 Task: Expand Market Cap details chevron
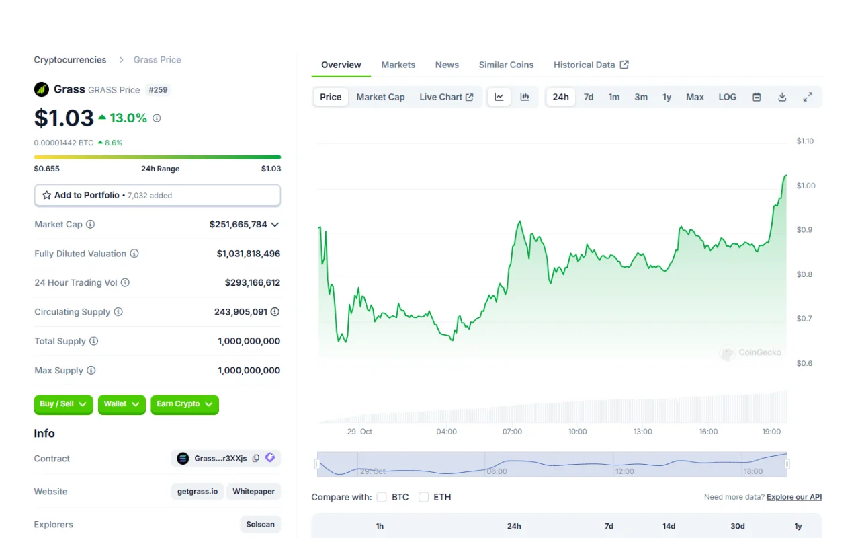pyautogui.click(x=275, y=225)
